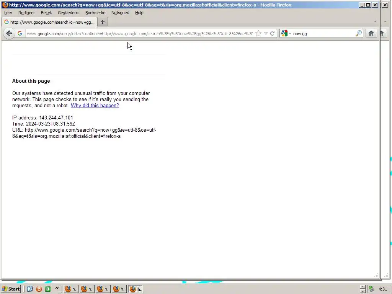
Task: Open the Geskiedenis menu
Action: pyautogui.click(x=69, y=13)
